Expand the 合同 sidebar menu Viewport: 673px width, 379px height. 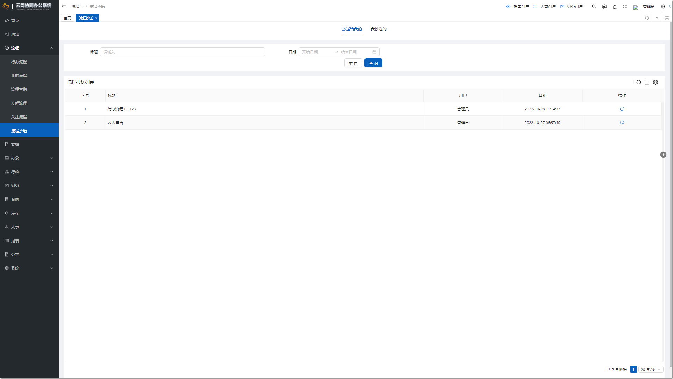coord(29,199)
